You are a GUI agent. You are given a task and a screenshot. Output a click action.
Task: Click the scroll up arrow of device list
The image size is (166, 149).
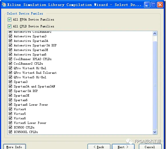point(155,34)
